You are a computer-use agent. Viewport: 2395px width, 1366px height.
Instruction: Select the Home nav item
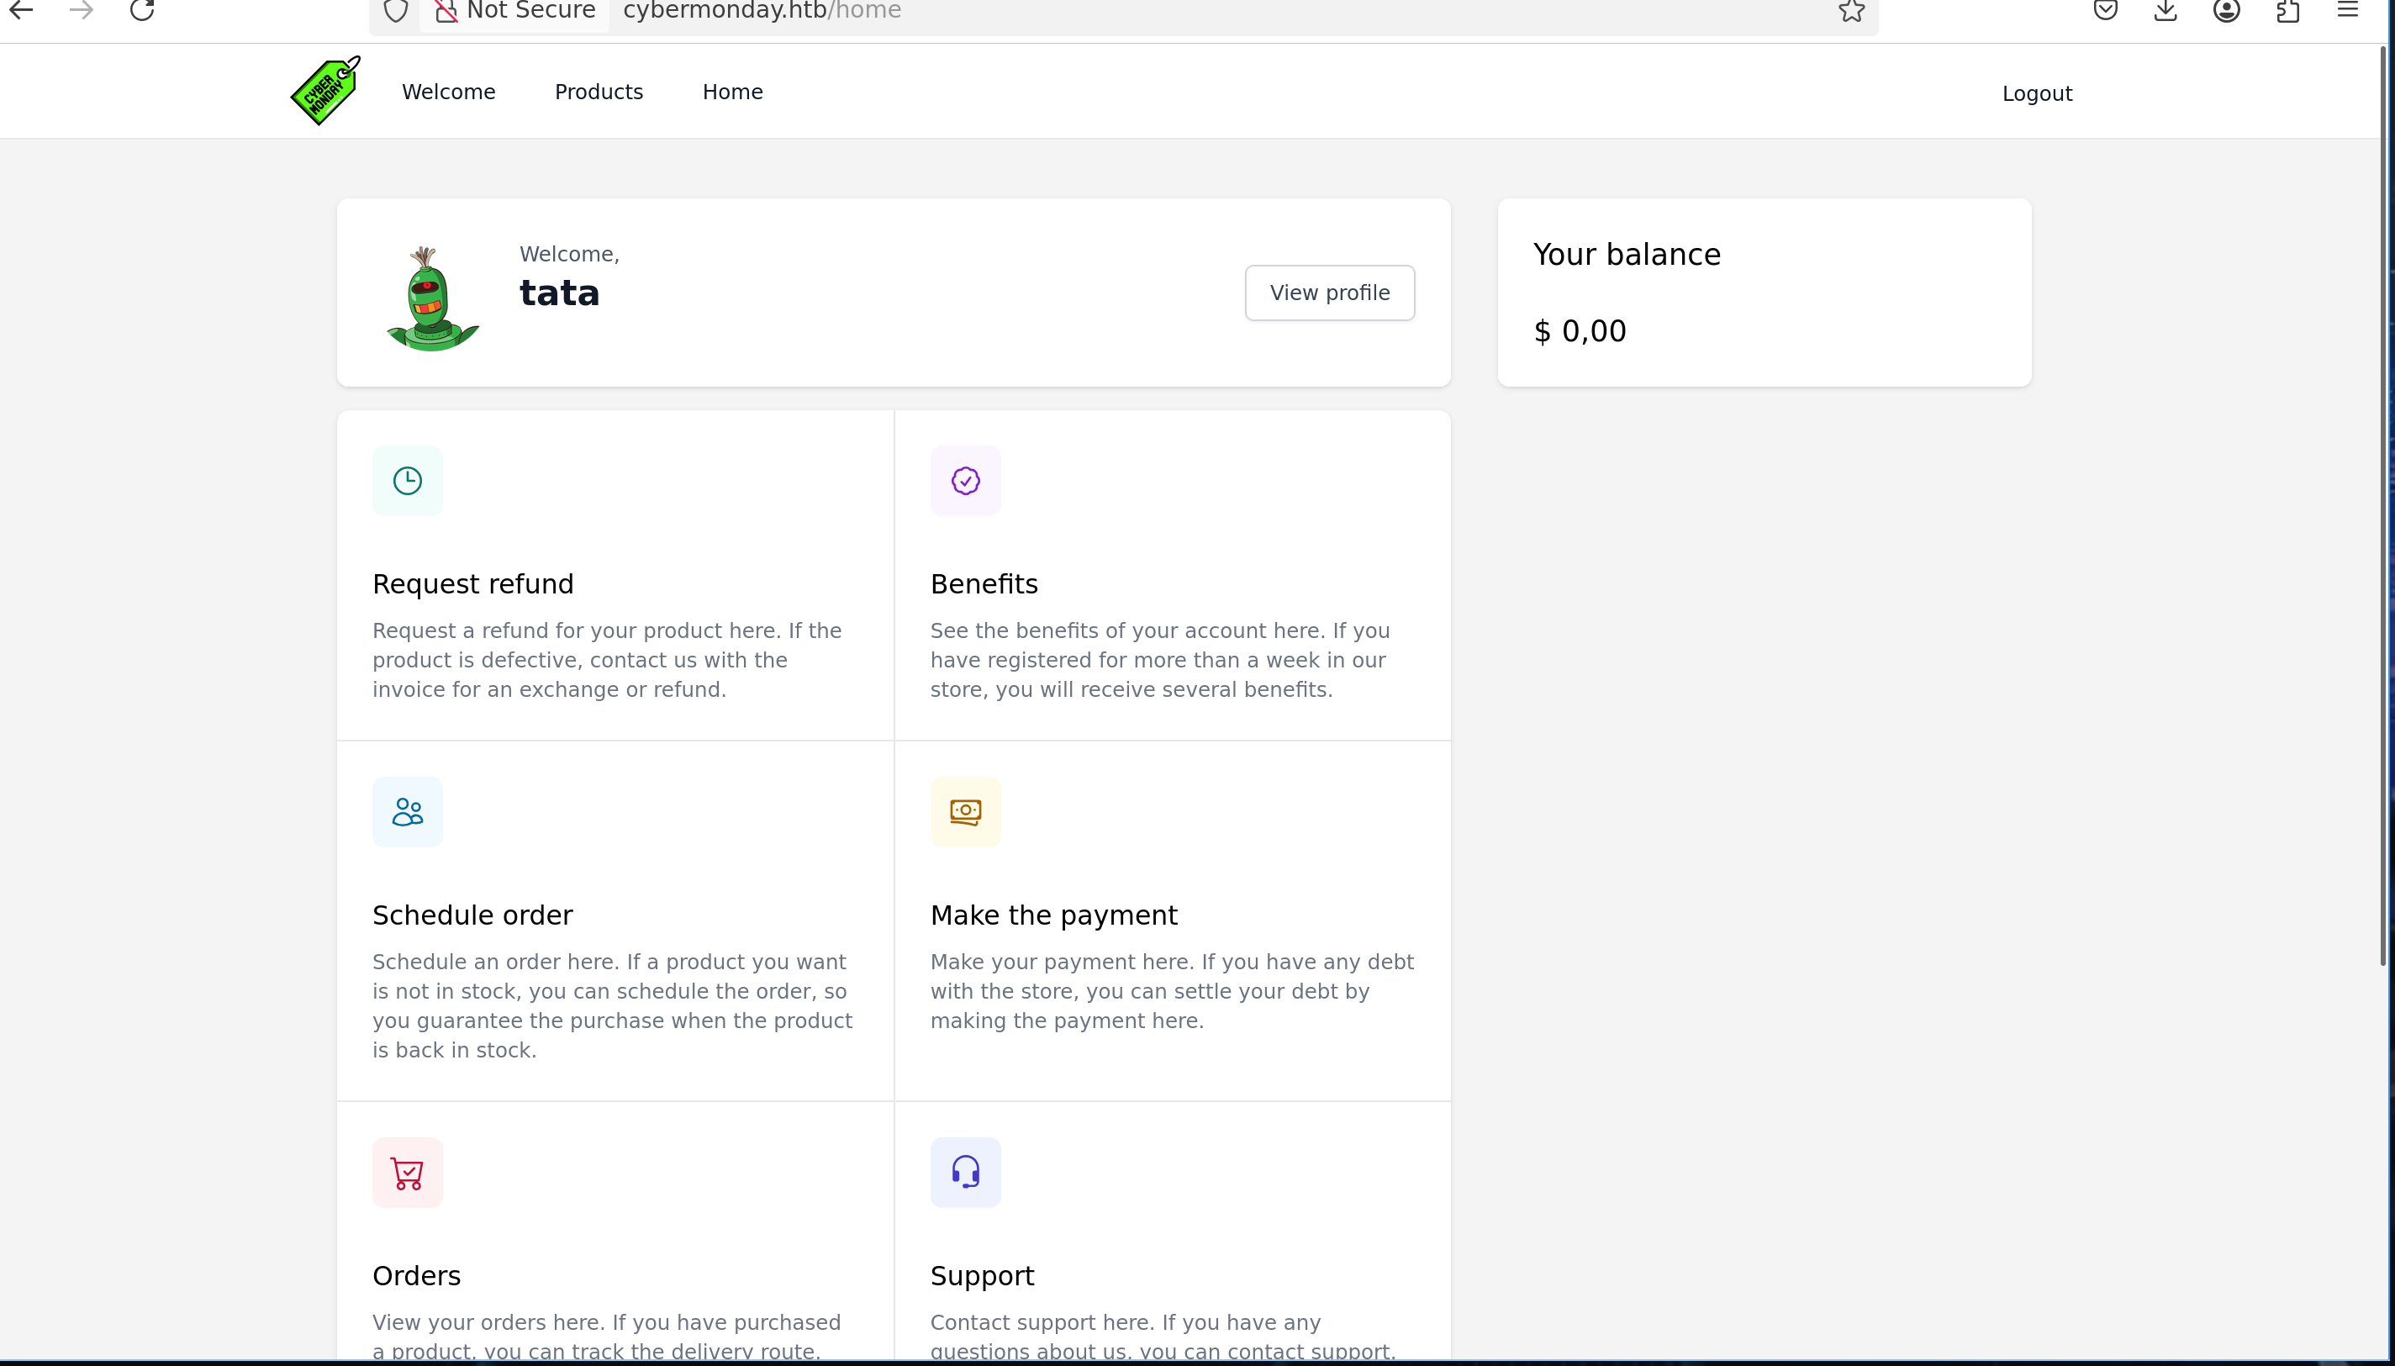tap(733, 92)
